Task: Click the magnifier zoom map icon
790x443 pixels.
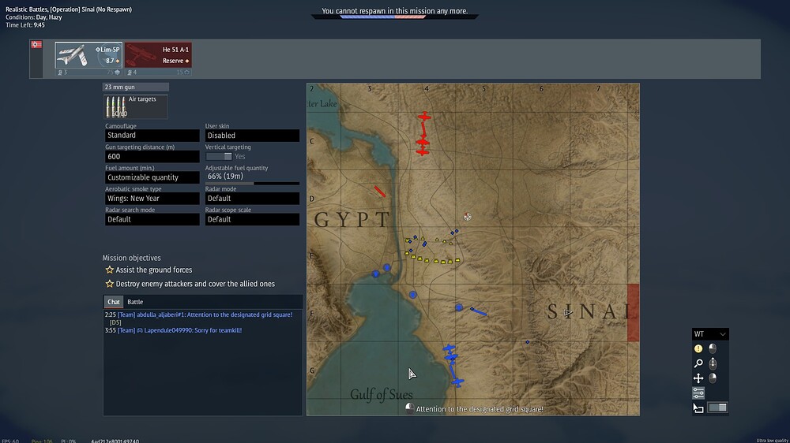Action: [698, 363]
